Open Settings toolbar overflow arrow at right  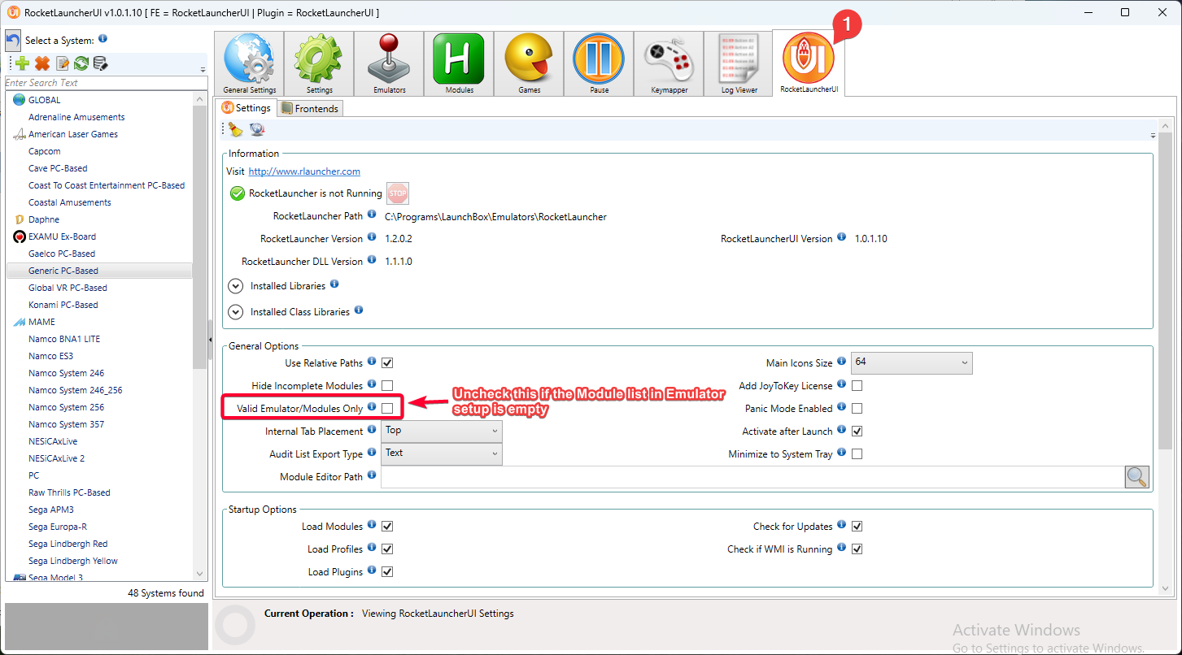(1153, 135)
